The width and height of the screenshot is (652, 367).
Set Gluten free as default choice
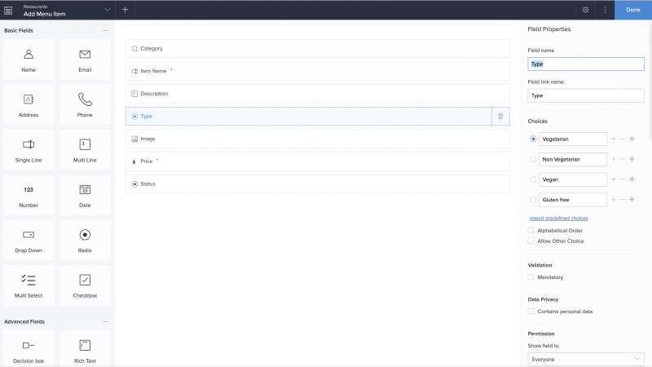coord(533,200)
